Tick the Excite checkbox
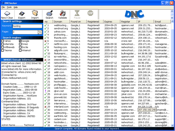Screen dimensions: 175x131 [x=20, y=47]
